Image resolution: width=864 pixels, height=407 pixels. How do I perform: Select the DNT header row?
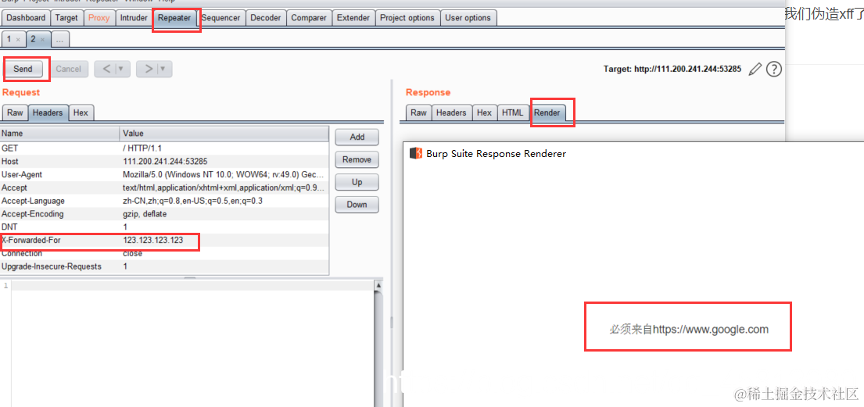coord(164,227)
